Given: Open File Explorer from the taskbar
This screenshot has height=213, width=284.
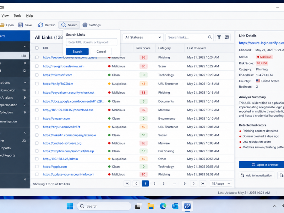Looking at the screenshot, I should pyautogui.click(x=151, y=206).
